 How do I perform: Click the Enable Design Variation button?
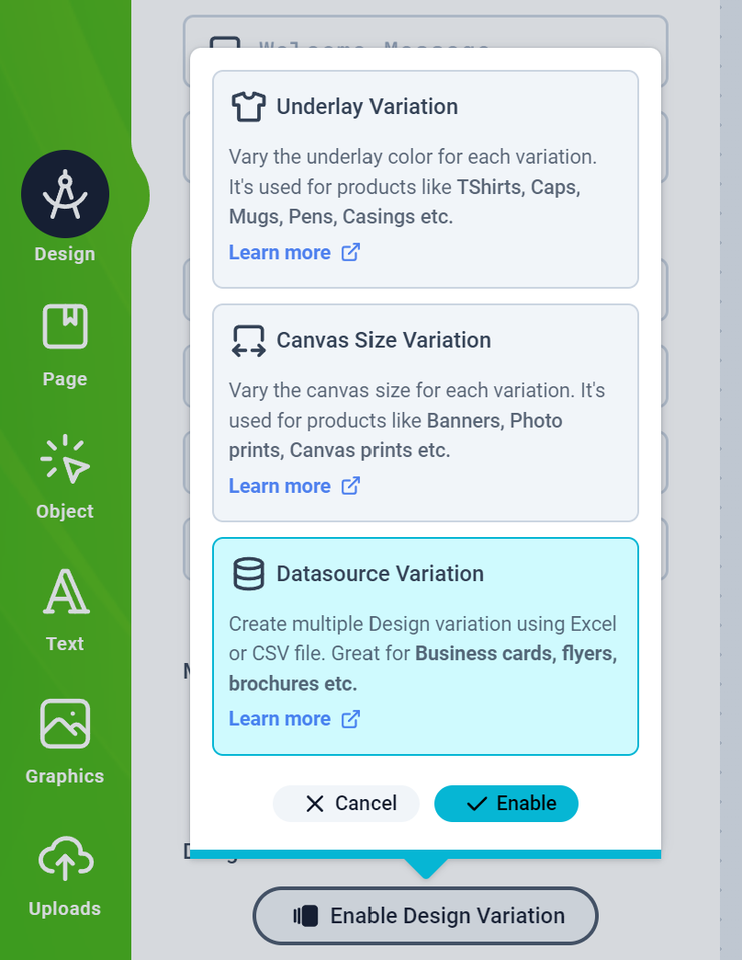click(425, 916)
